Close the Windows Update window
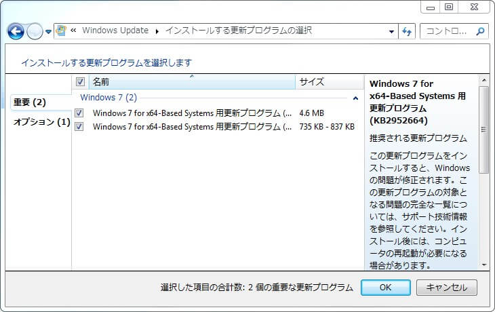This screenshot has width=495, height=312. point(474,7)
